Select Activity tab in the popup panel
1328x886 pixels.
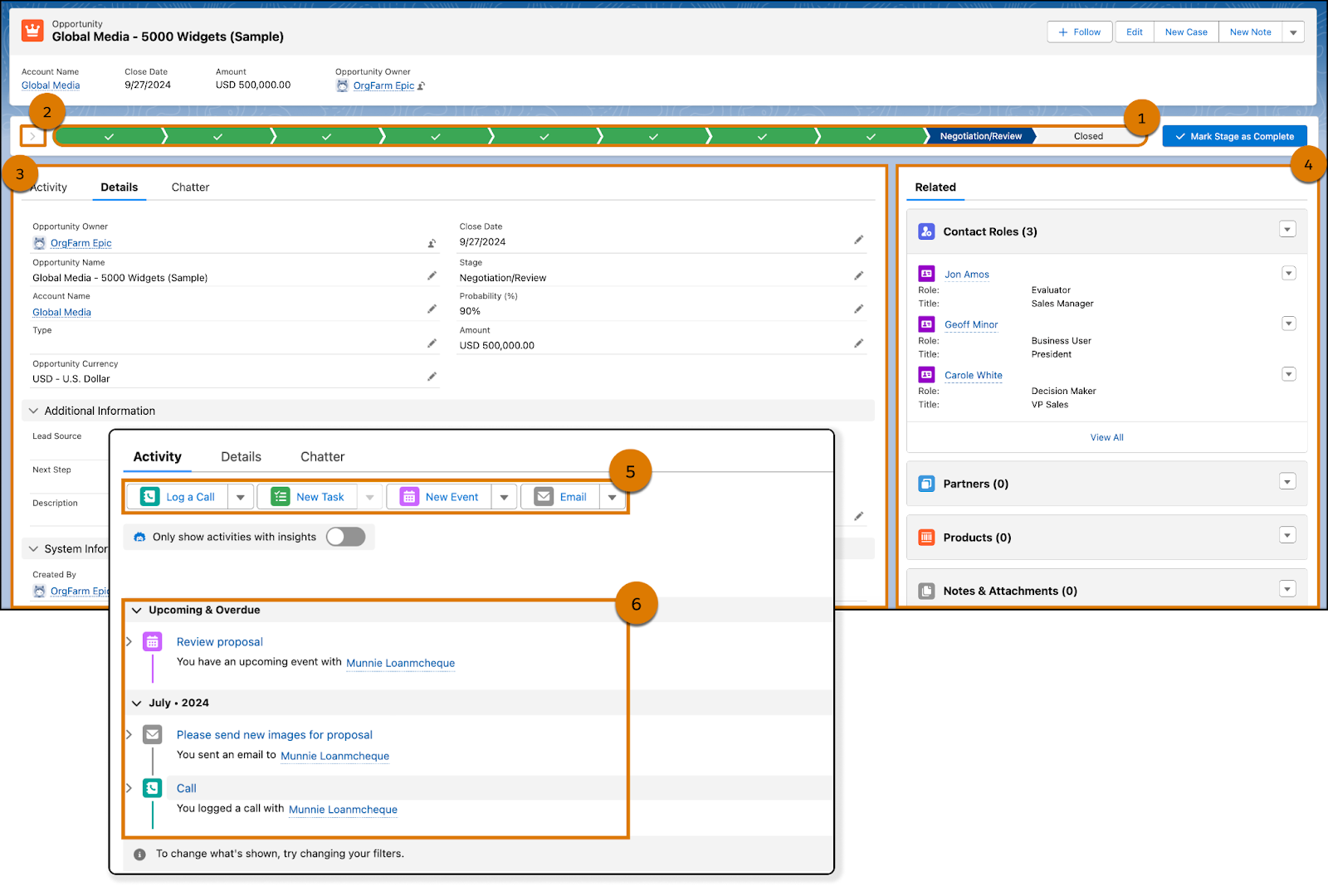click(x=158, y=457)
